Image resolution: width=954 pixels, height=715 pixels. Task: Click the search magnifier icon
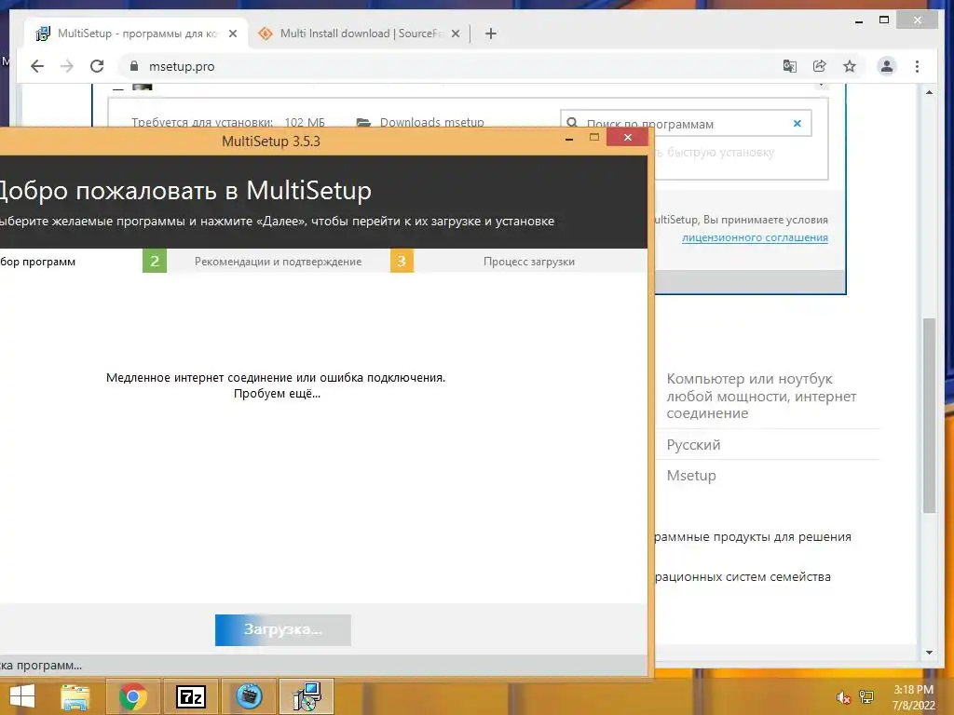(572, 124)
